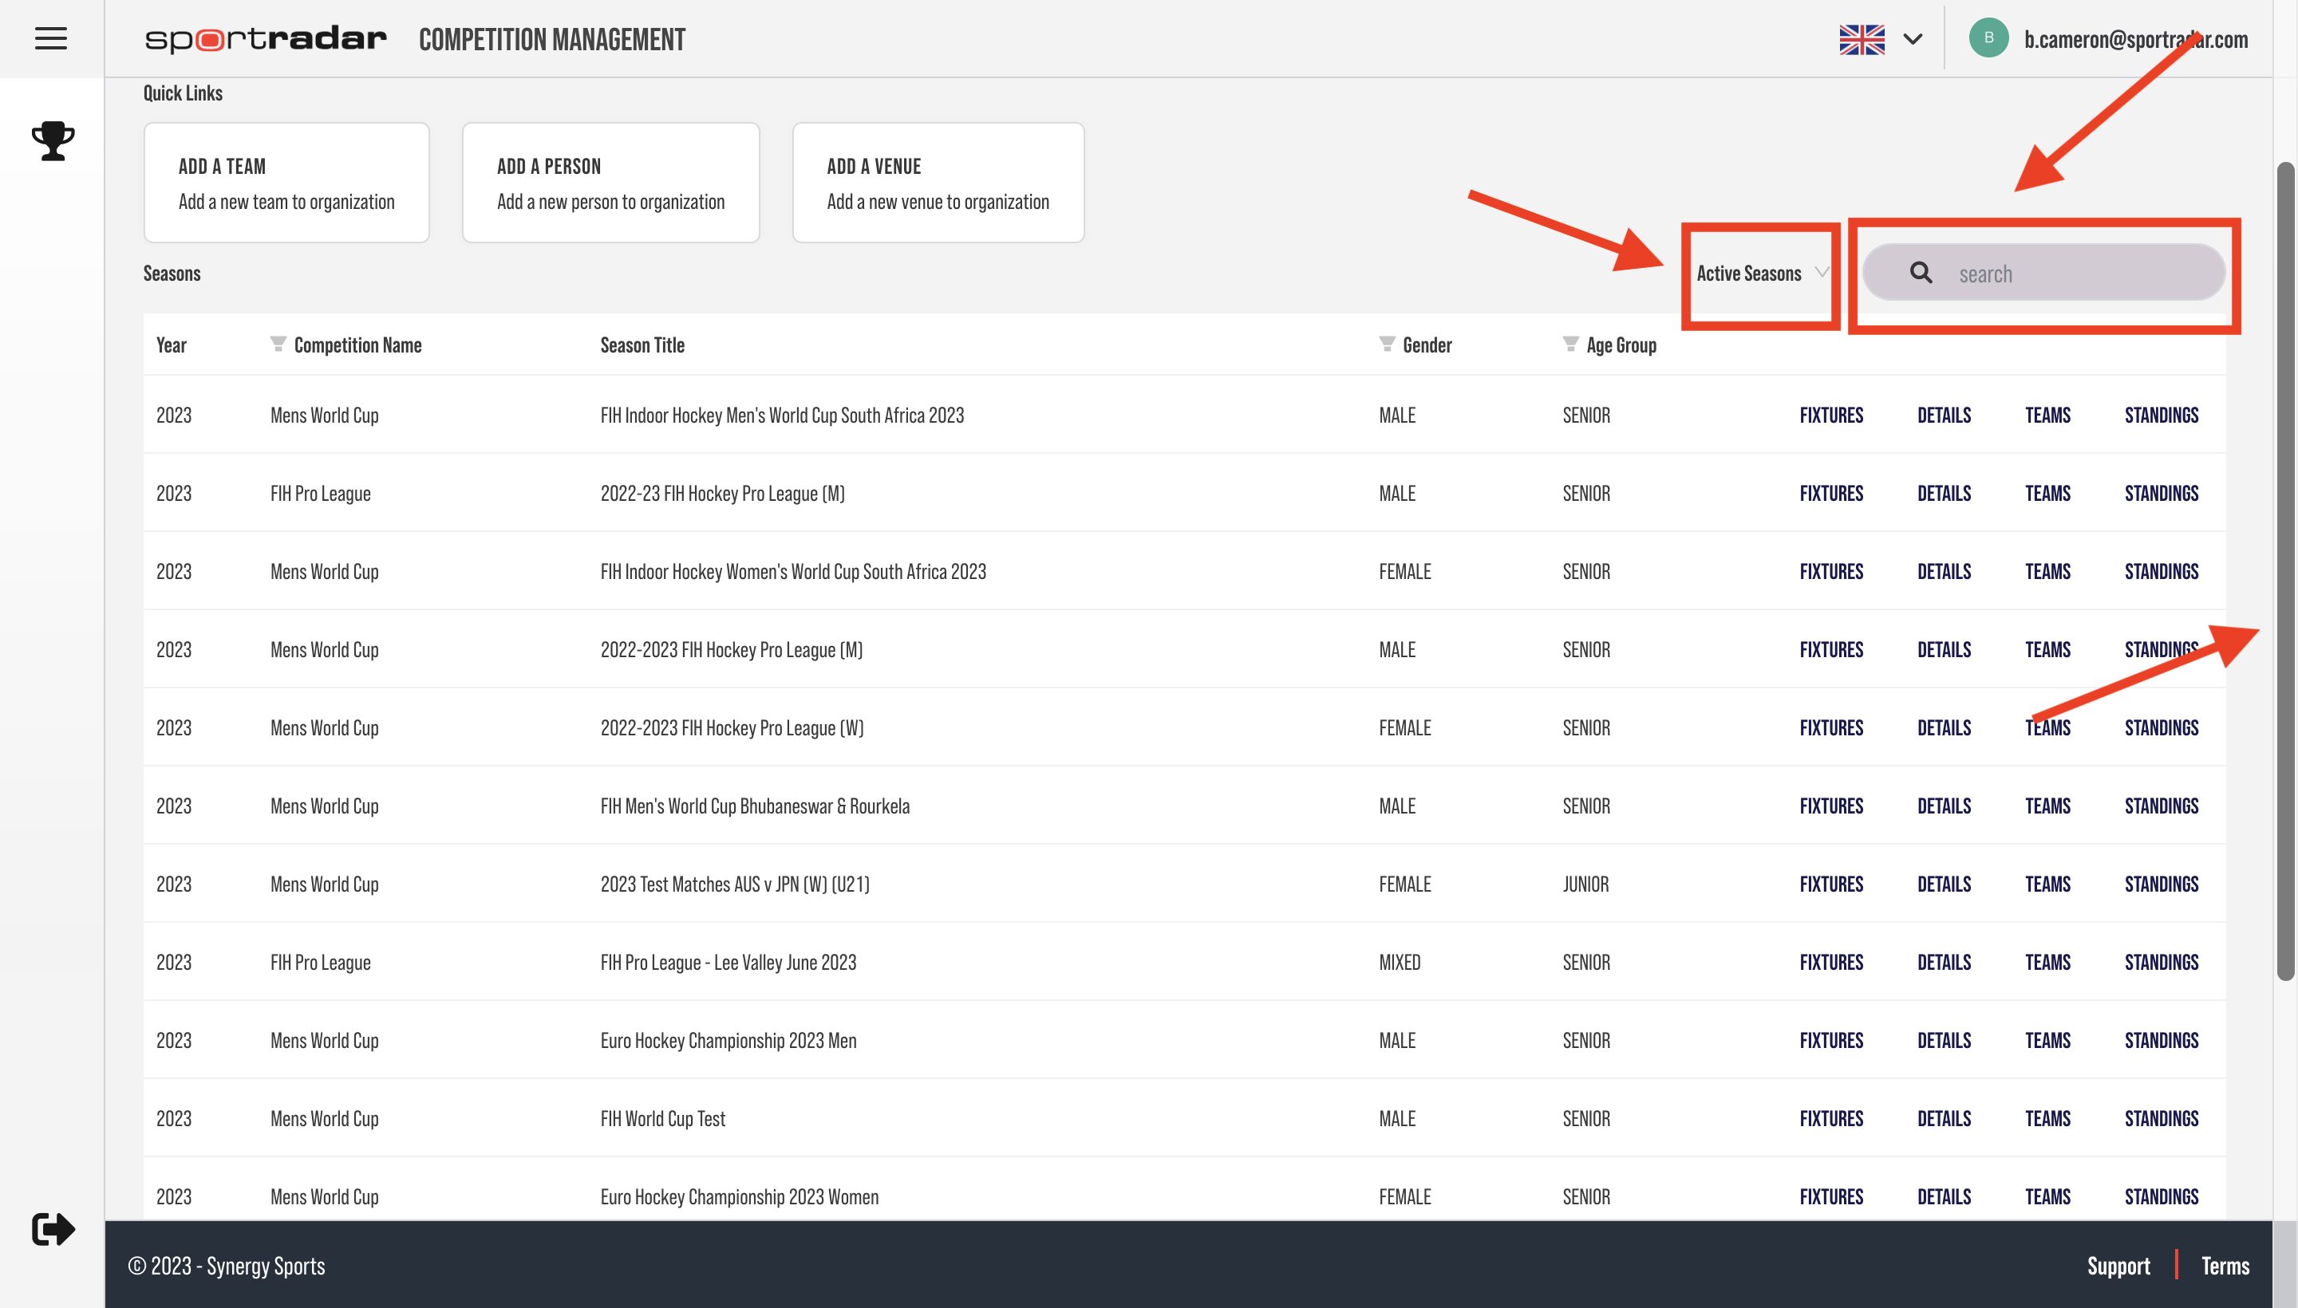Click the trophy competitions icon in sidebar
2298x1308 pixels.
pyautogui.click(x=53, y=141)
